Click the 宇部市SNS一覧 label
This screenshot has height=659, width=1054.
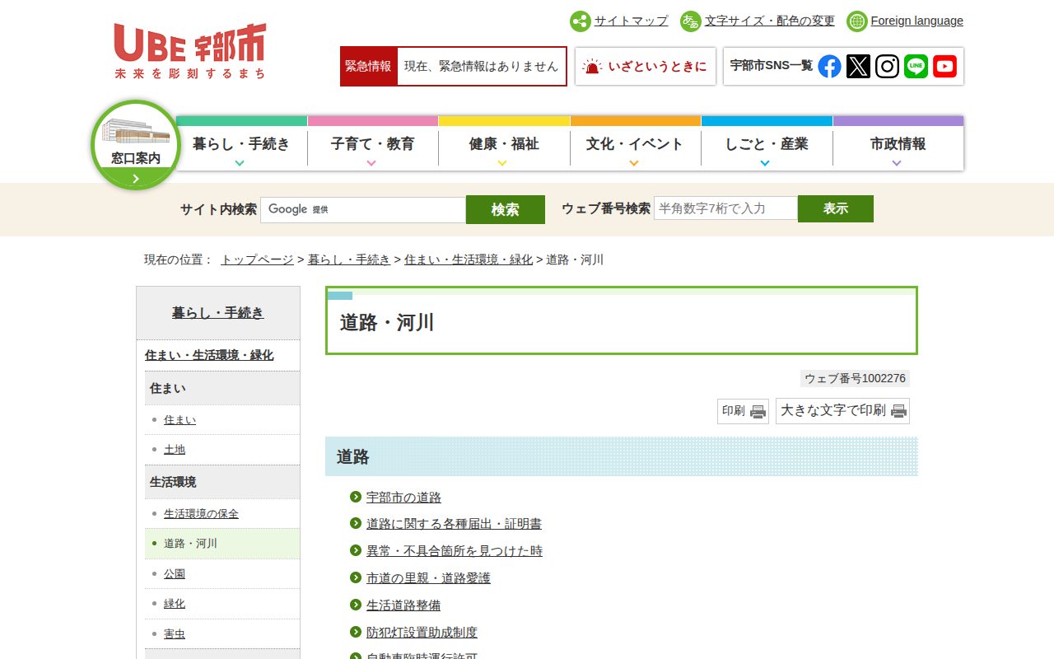click(x=771, y=66)
